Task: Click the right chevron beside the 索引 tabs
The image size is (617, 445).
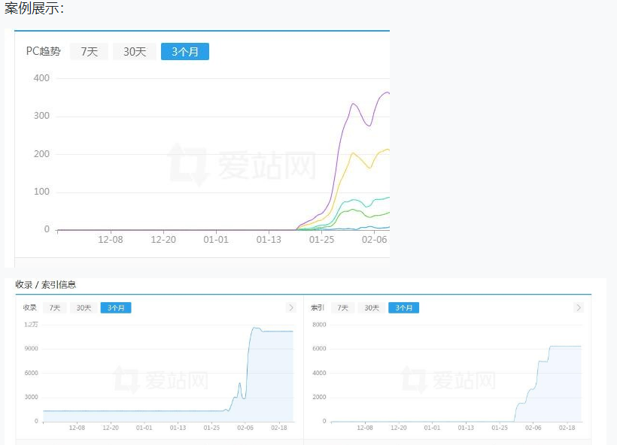Action: [x=579, y=307]
